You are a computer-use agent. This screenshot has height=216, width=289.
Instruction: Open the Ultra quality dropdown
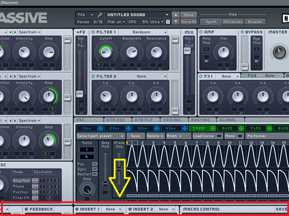pos(157,22)
